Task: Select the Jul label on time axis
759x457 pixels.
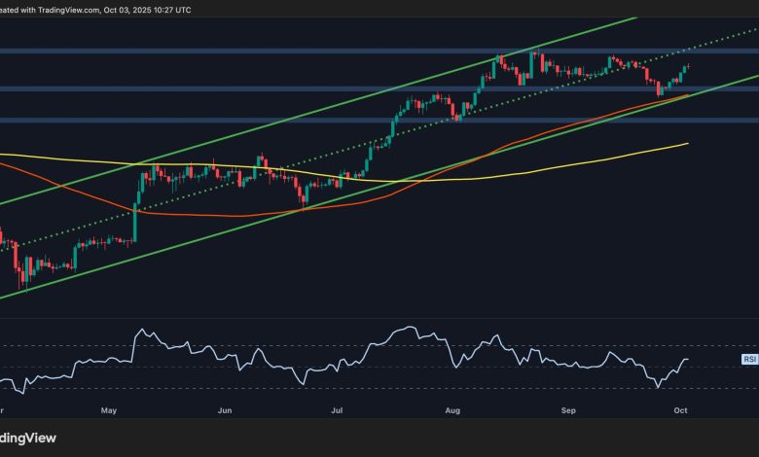Action: (339, 410)
